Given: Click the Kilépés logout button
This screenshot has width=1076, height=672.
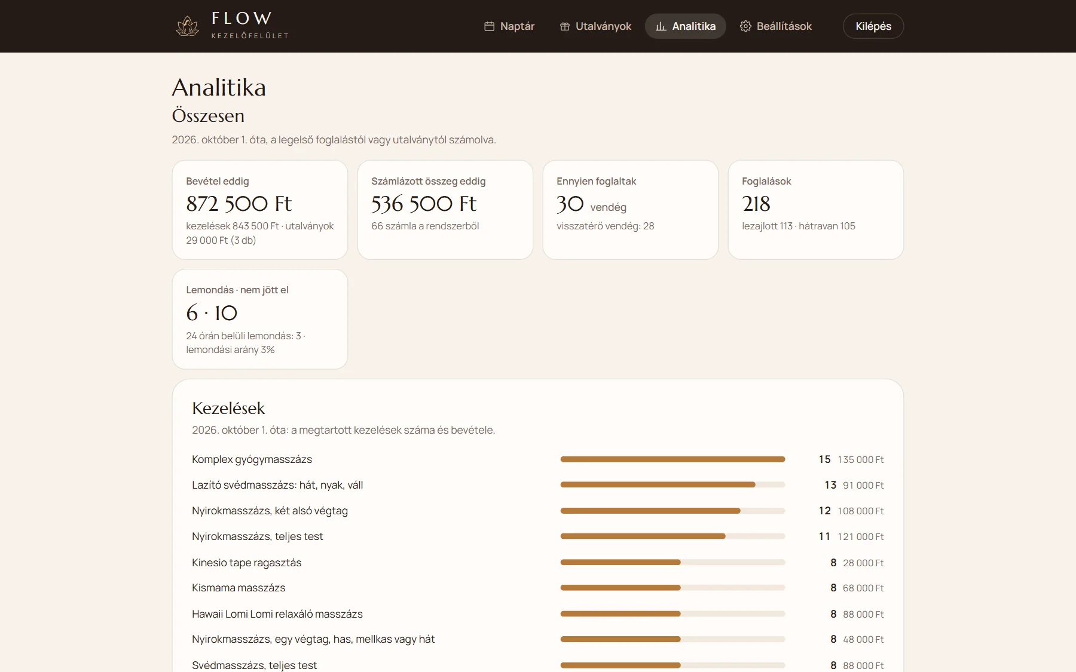Looking at the screenshot, I should pyautogui.click(x=873, y=26).
